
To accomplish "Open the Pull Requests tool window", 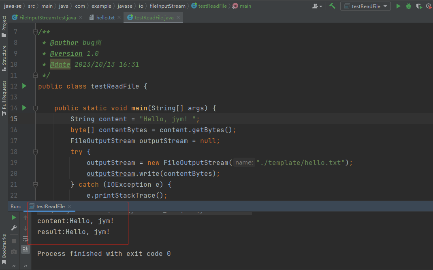I will (x=4, y=98).
